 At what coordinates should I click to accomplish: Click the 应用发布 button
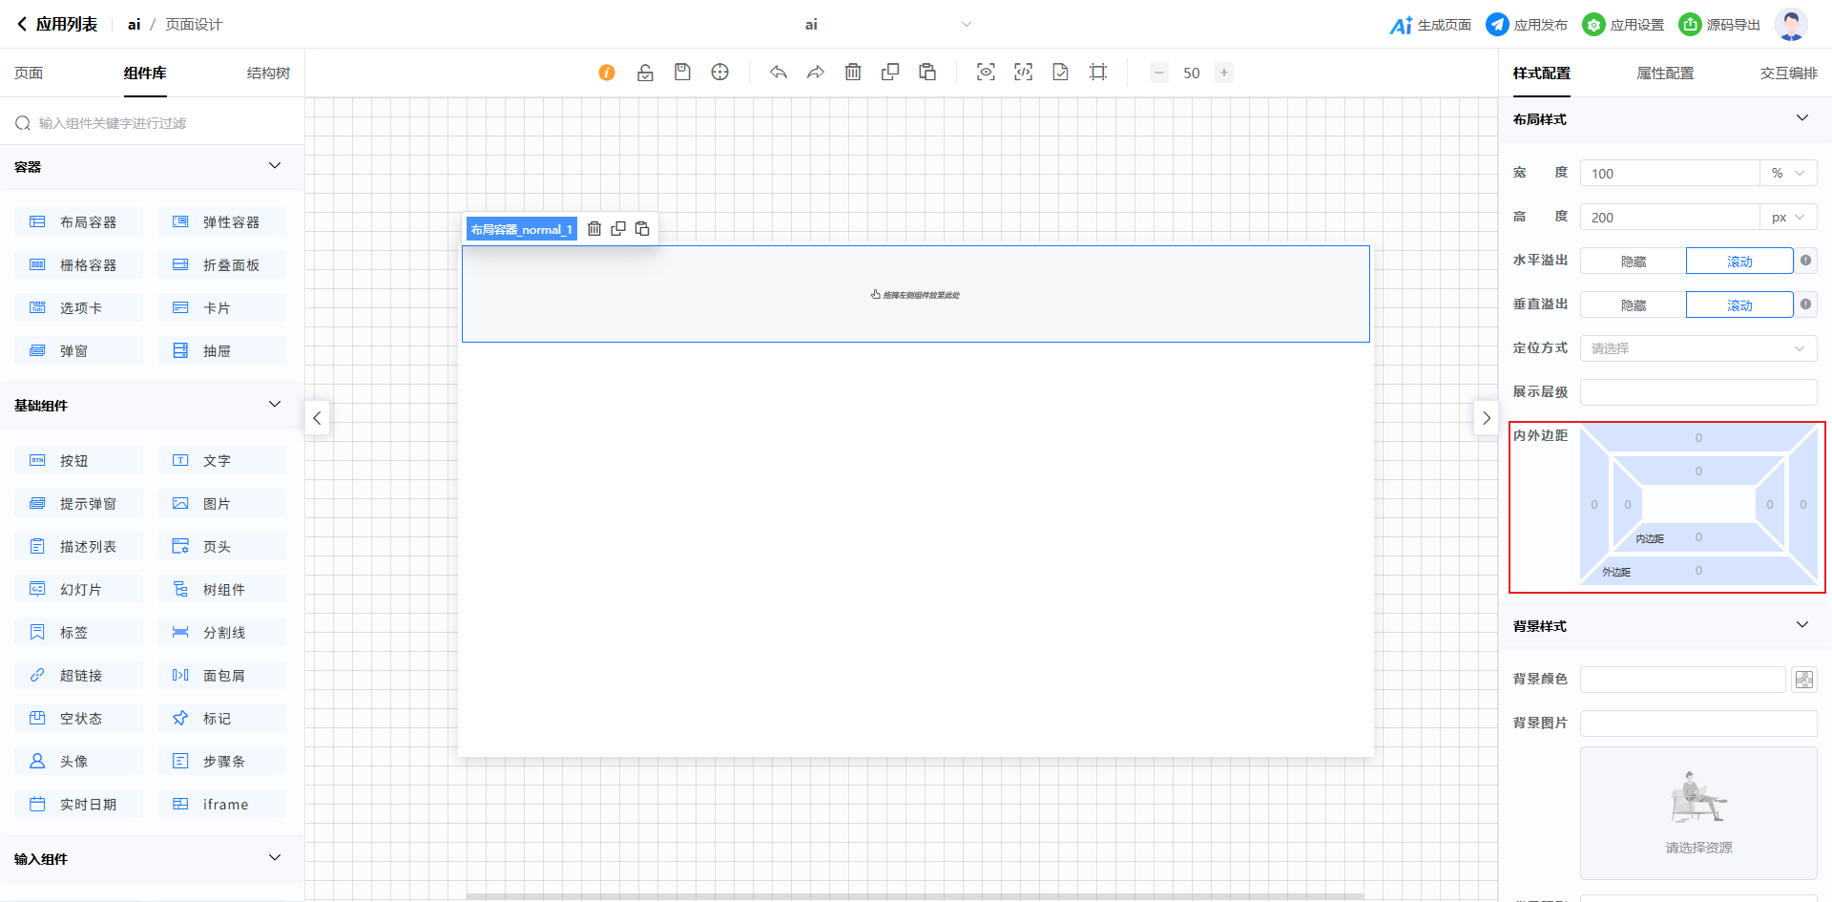click(x=1527, y=25)
